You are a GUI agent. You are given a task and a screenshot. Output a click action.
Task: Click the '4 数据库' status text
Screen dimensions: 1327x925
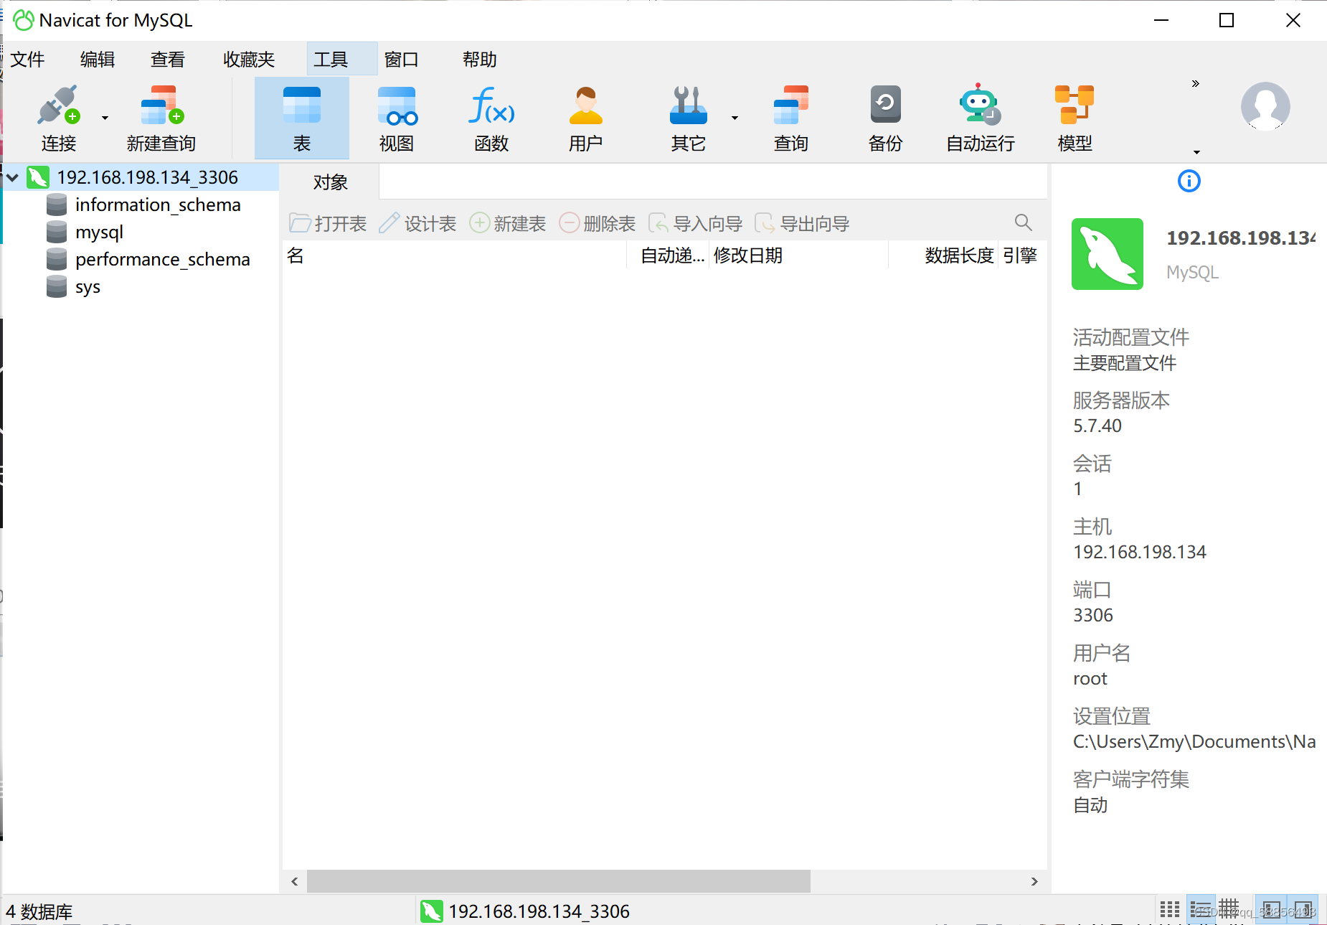pyautogui.click(x=39, y=911)
